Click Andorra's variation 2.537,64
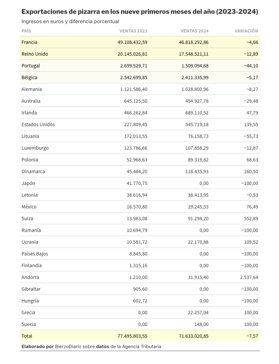Viewport: 279px width, 364px height. pos(249,278)
